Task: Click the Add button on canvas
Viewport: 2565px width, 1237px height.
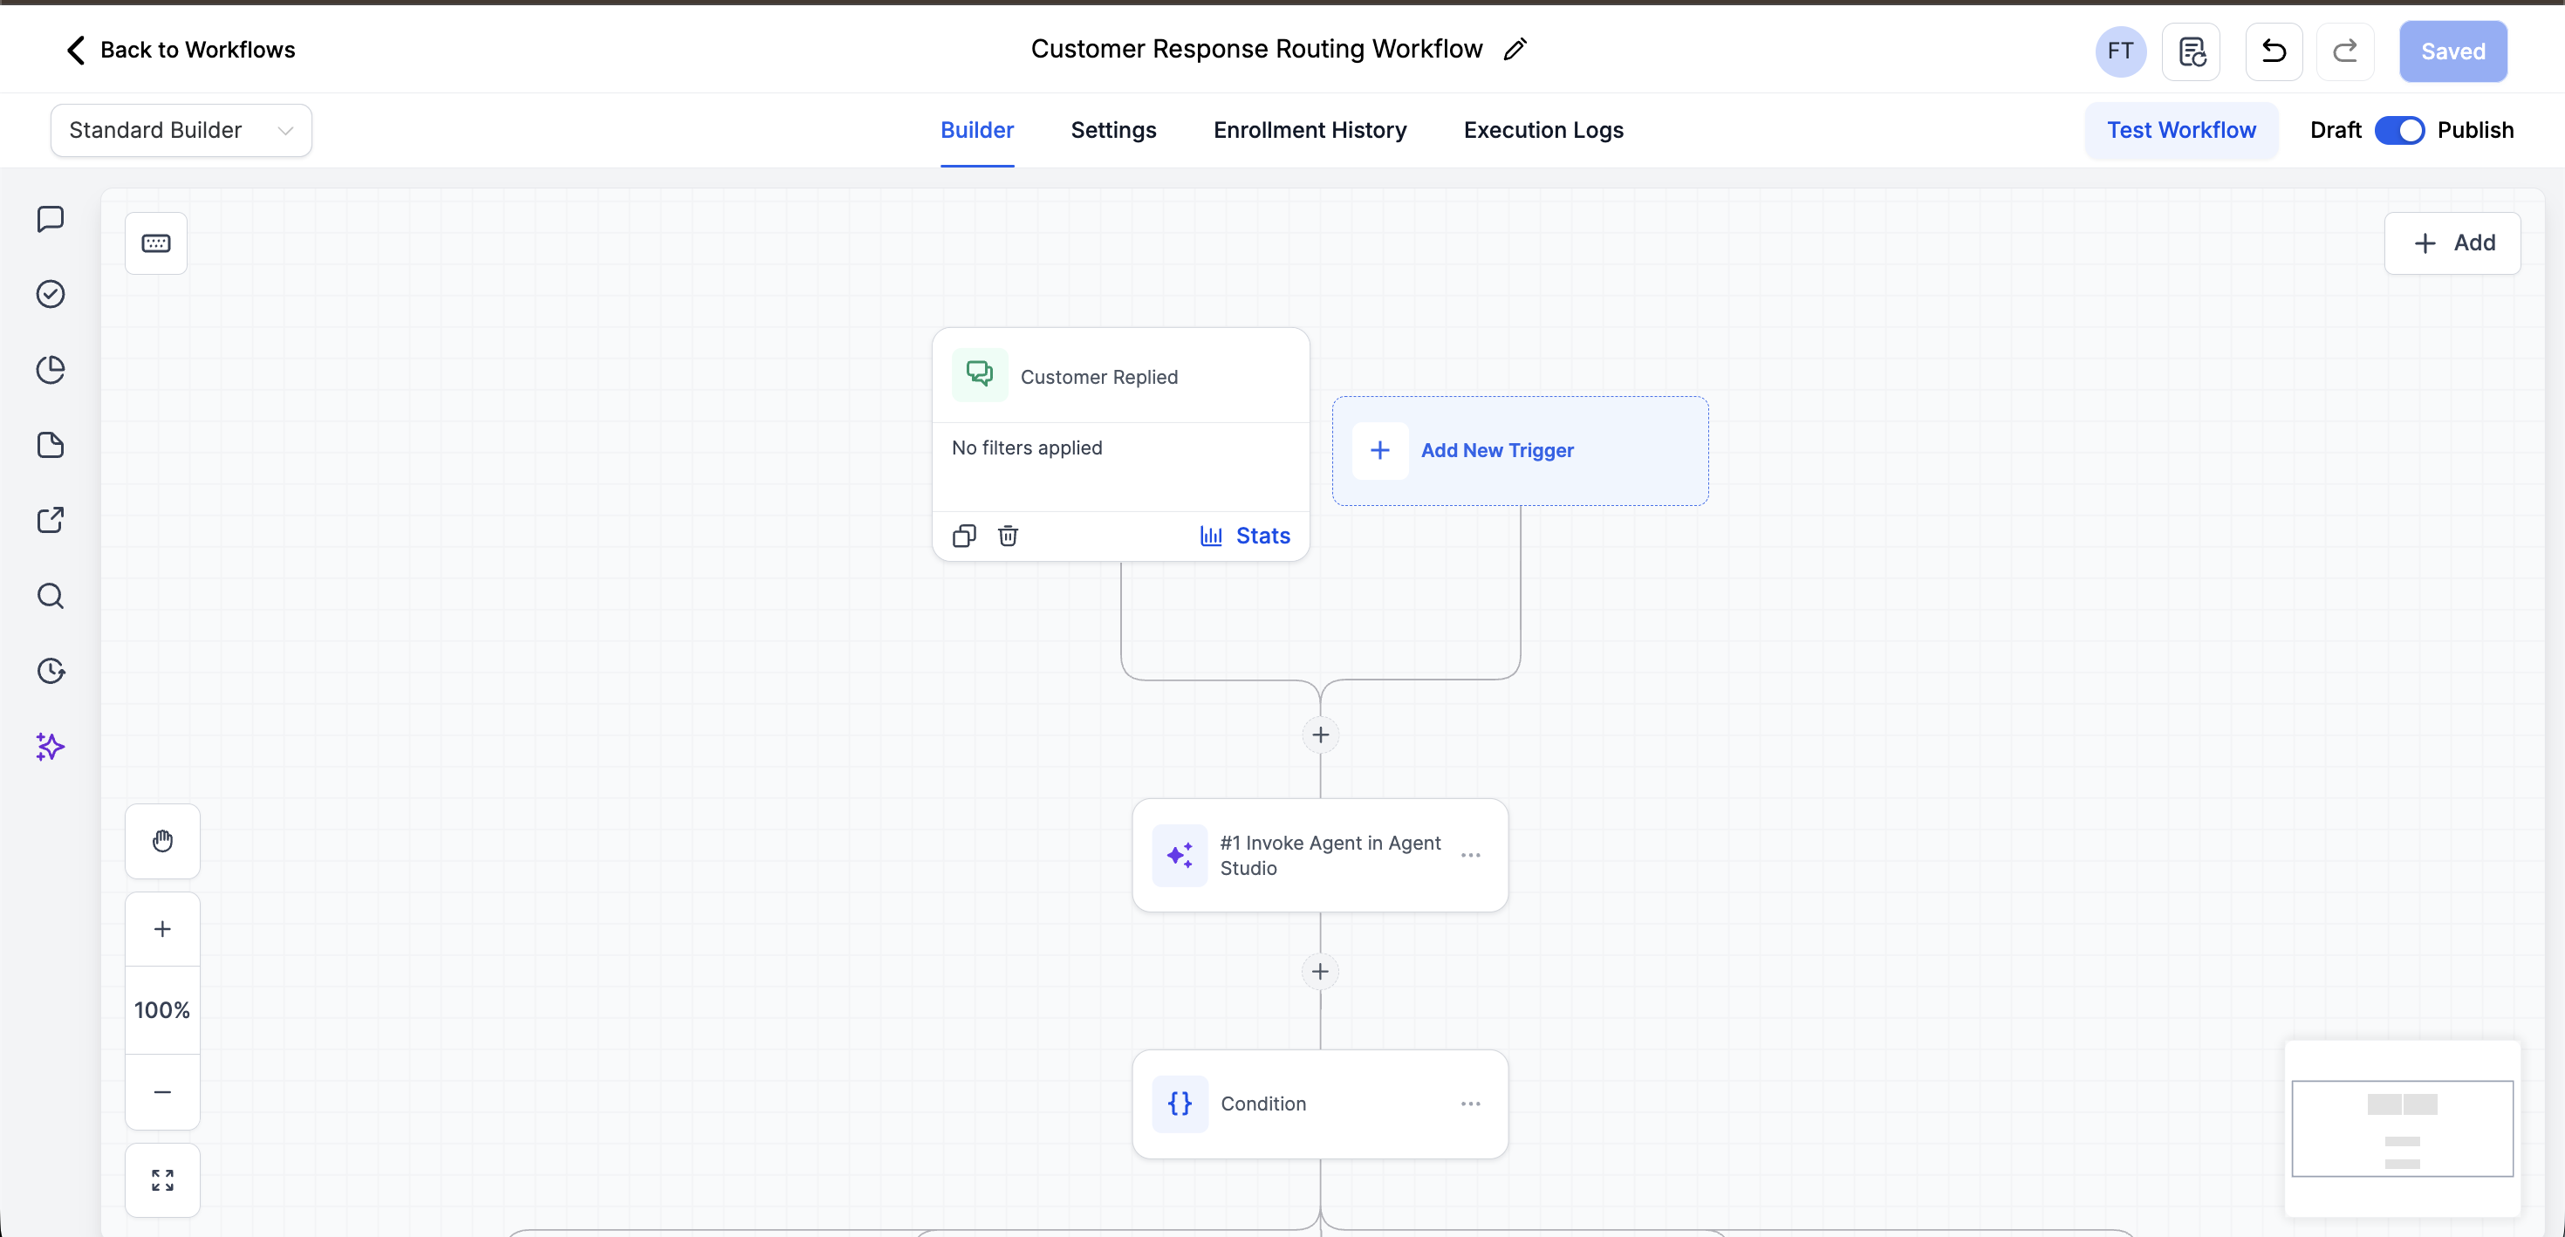Action: (2452, 243)
